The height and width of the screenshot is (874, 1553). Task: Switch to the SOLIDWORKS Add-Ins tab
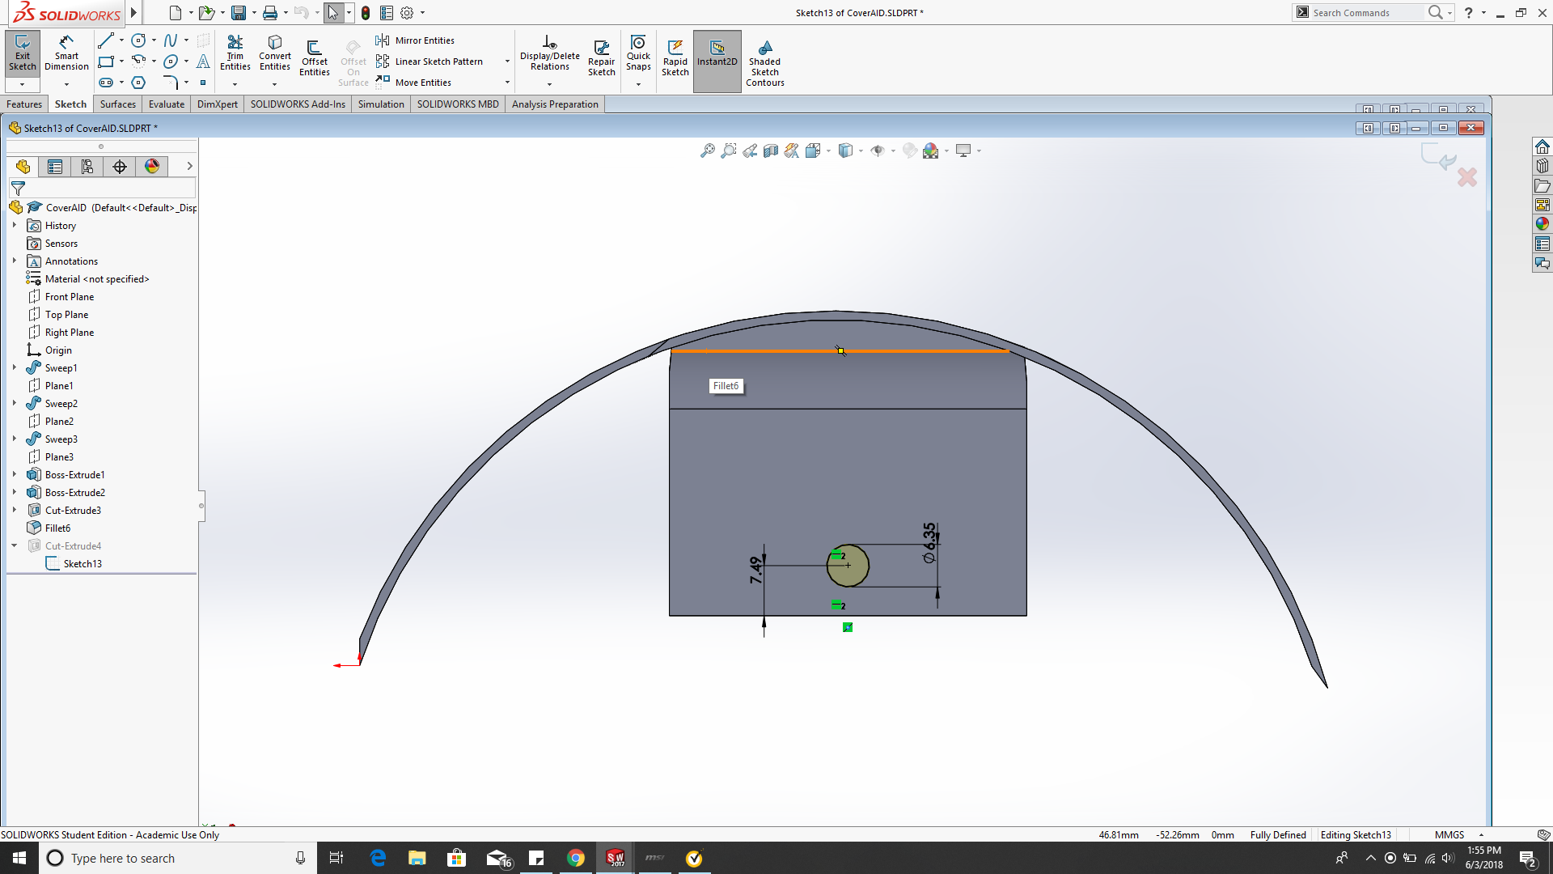pyautogui.click(x=298, y=104)
